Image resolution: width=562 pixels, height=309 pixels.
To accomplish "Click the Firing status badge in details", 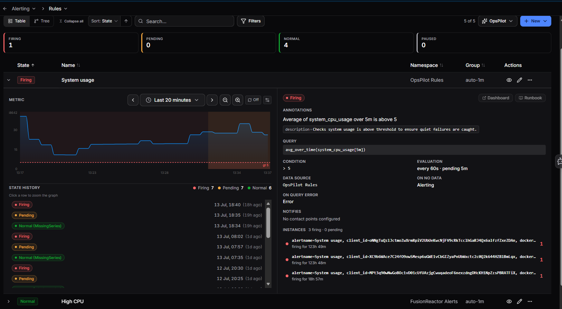I will coord(294,98).
